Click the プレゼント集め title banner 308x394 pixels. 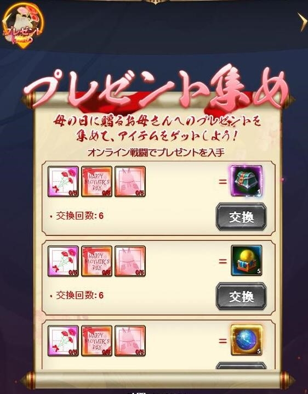click(x=157, y=88)
